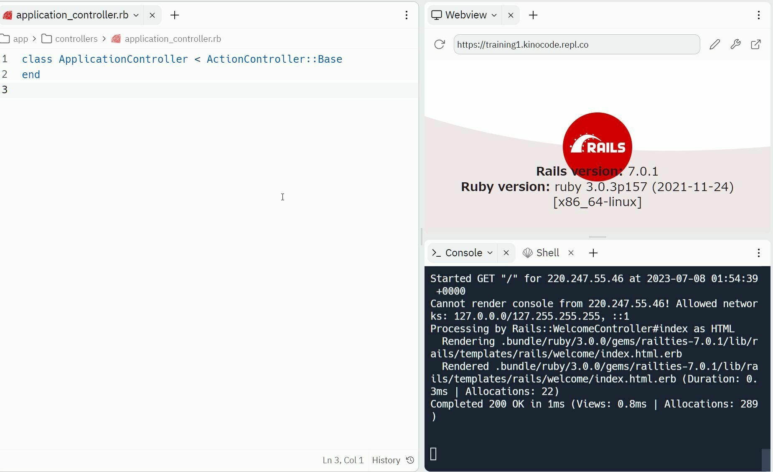Reload the webview page
This screenshot has height=472, width=773.
coord(439,44)
